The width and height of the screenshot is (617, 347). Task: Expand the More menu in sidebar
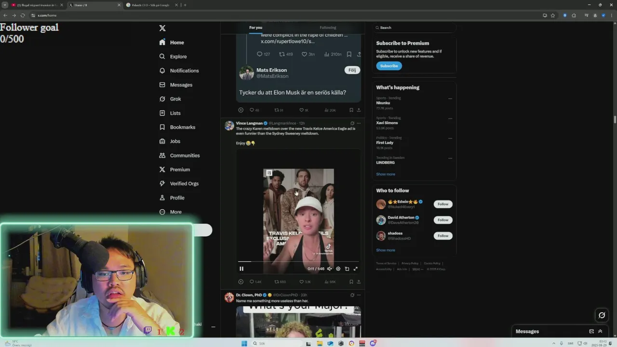(170, 212)
